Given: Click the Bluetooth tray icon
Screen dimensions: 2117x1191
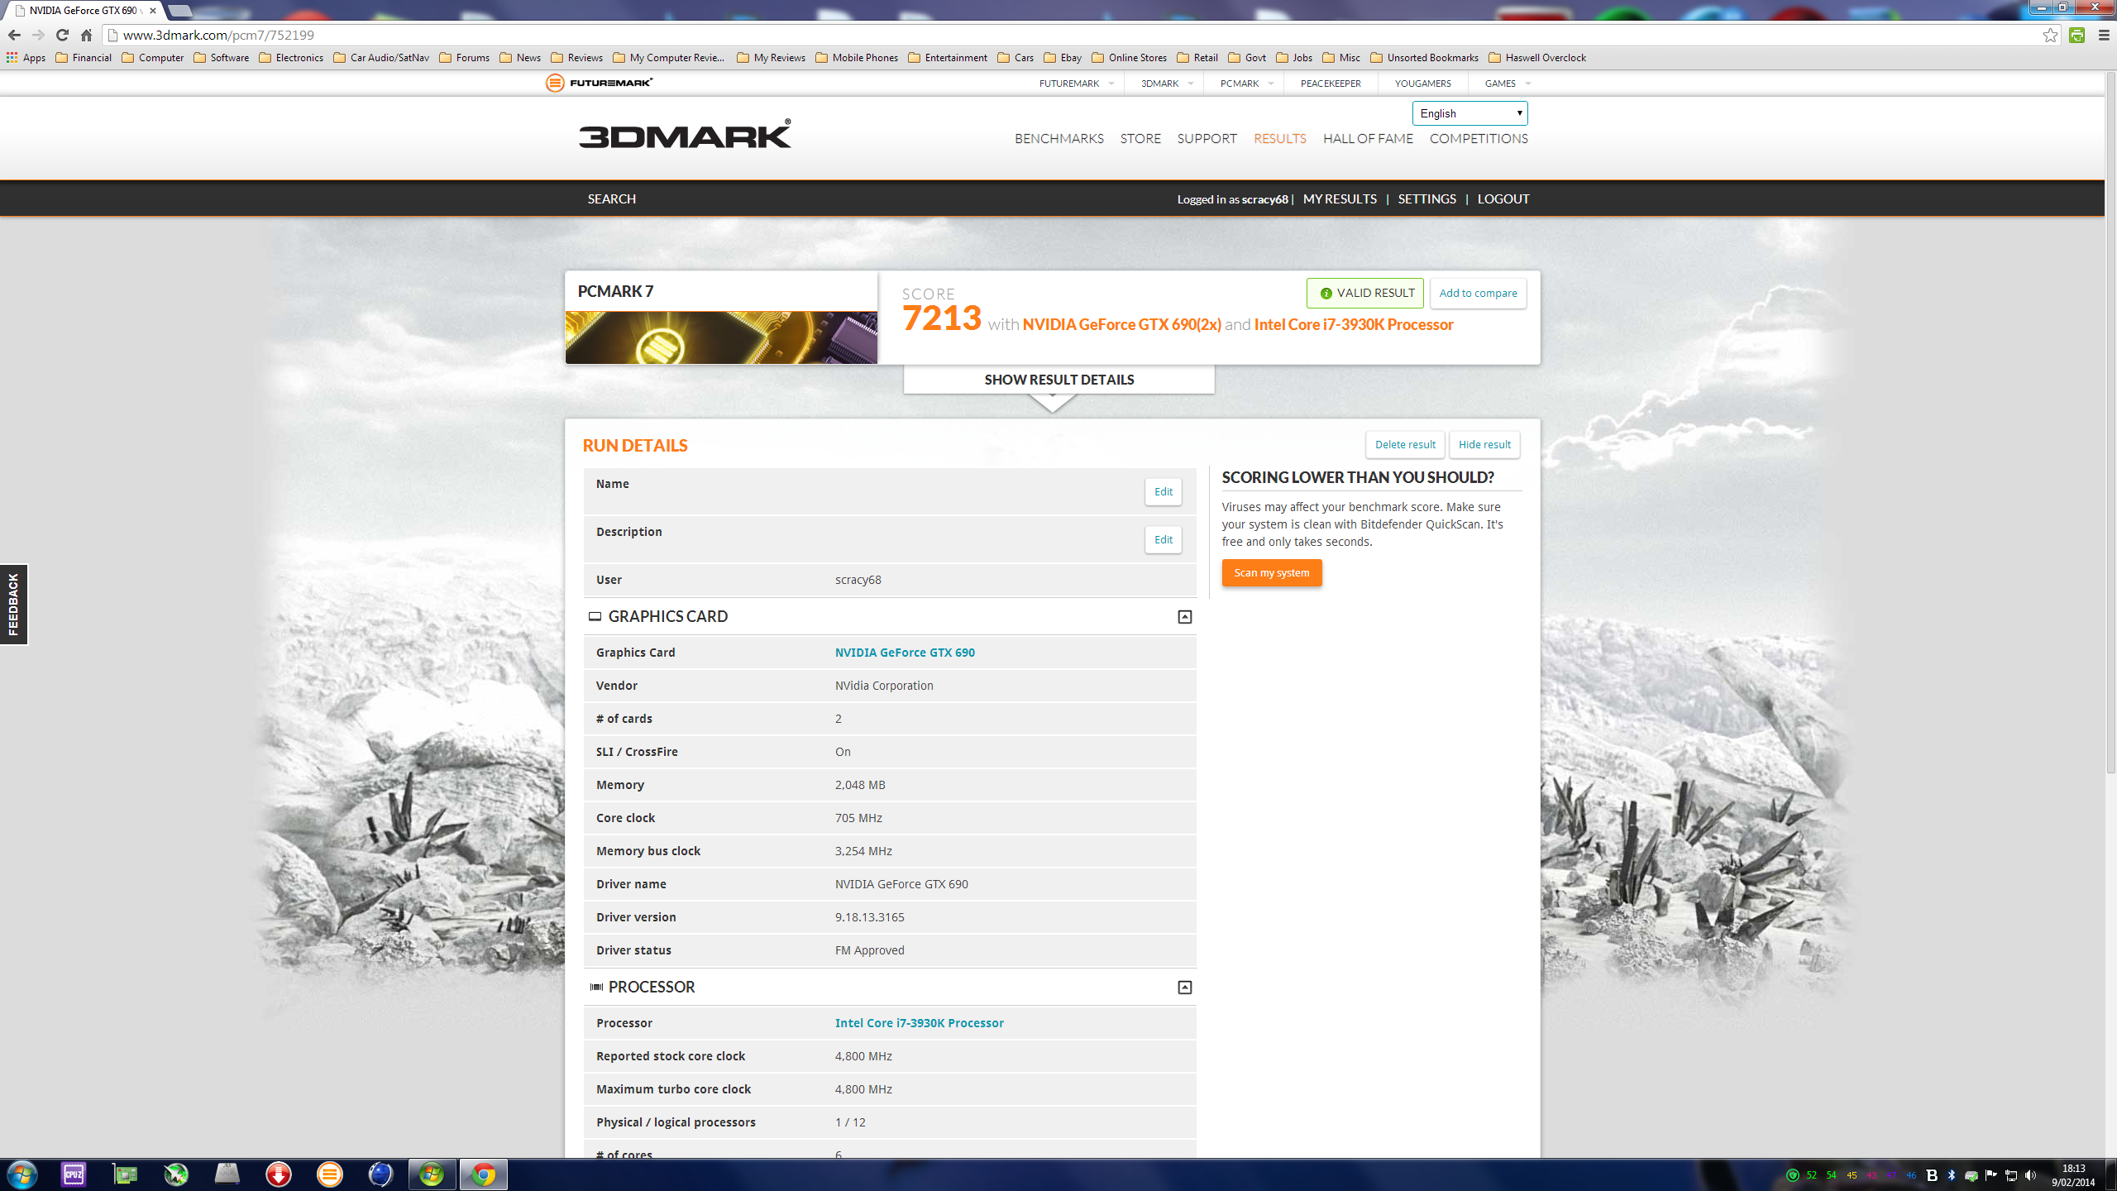Looking at the screenshot, I should click(x=1952, y=1175).
